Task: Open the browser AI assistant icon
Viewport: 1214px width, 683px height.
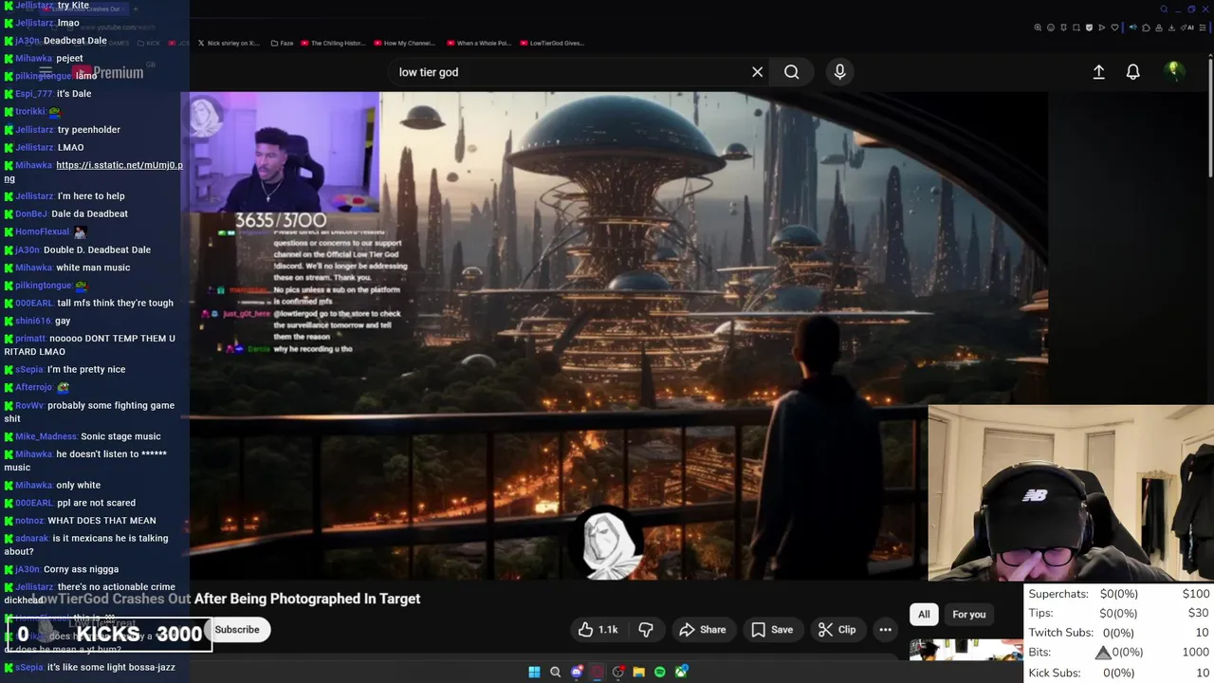Action: [1186, 28]
